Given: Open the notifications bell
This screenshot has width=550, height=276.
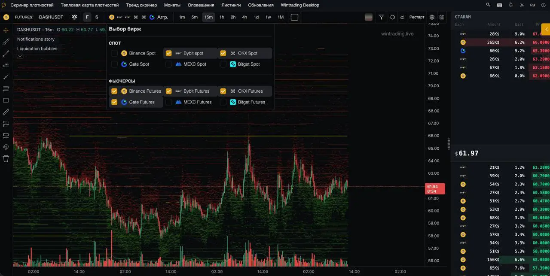Looking at the screenshot, I should 511,5.
